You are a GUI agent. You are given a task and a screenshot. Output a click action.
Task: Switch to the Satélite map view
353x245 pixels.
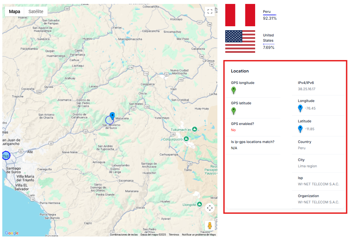click(x=36, y=11)
